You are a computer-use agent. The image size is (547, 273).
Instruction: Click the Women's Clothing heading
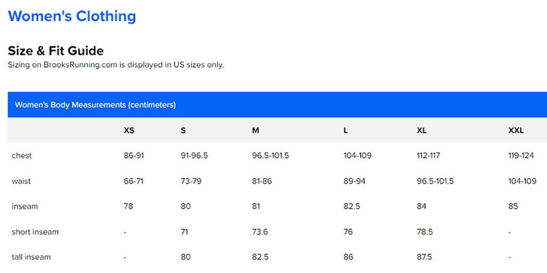72,16
